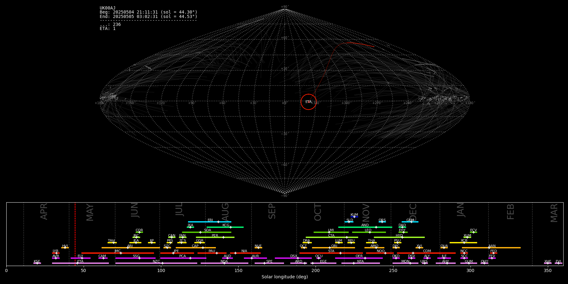Click the cyan GEM shower bar

(x=410, y=222)
